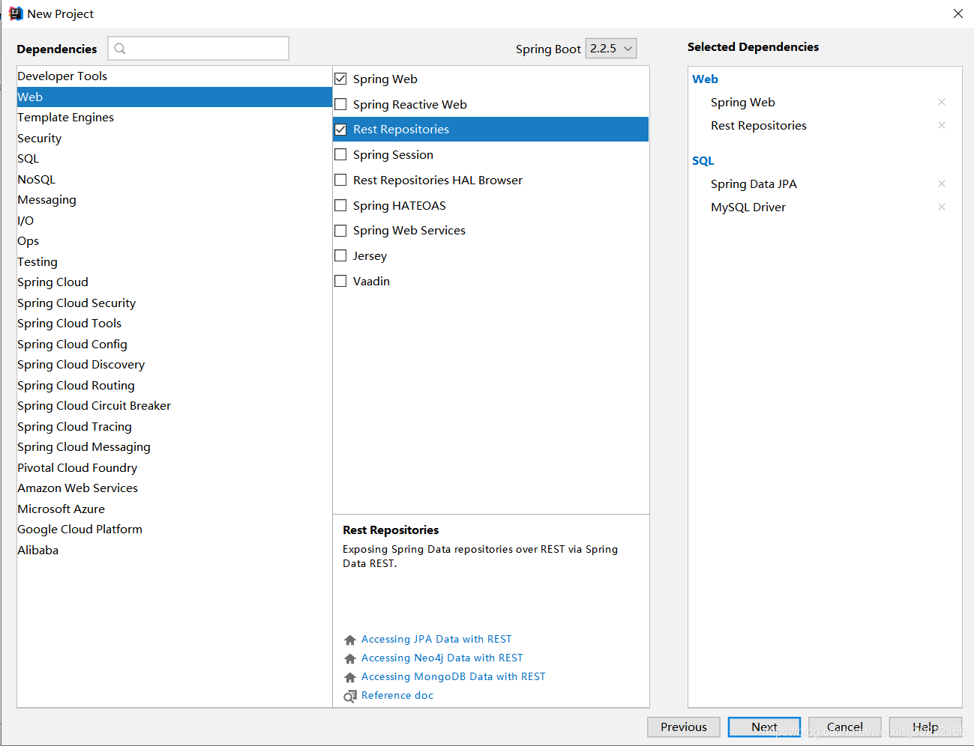Click the IntelliJ logo in title bar
Viewport: 974px width, 746px height.
(x=15, y=13)
